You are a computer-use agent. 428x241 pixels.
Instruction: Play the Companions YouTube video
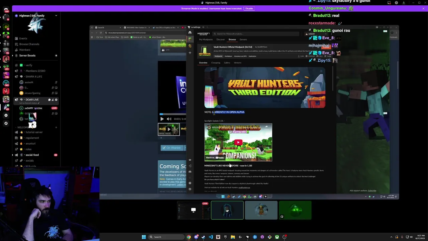click(238, 142)
